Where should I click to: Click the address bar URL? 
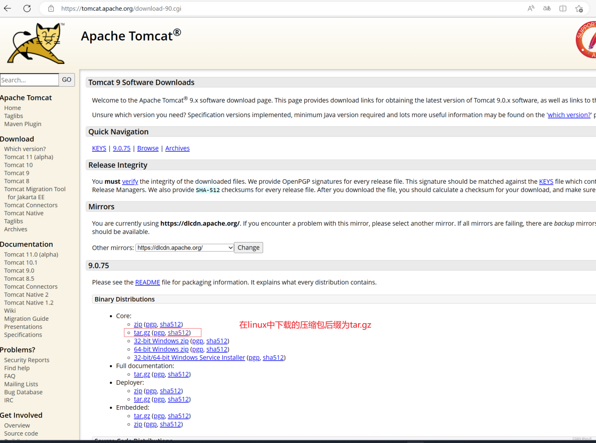pos(118,8)
